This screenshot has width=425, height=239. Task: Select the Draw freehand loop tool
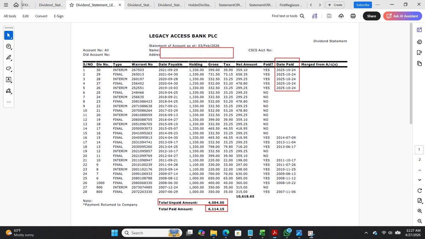pos(9,68)
